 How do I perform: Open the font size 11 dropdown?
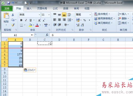[x=49, y=15]
